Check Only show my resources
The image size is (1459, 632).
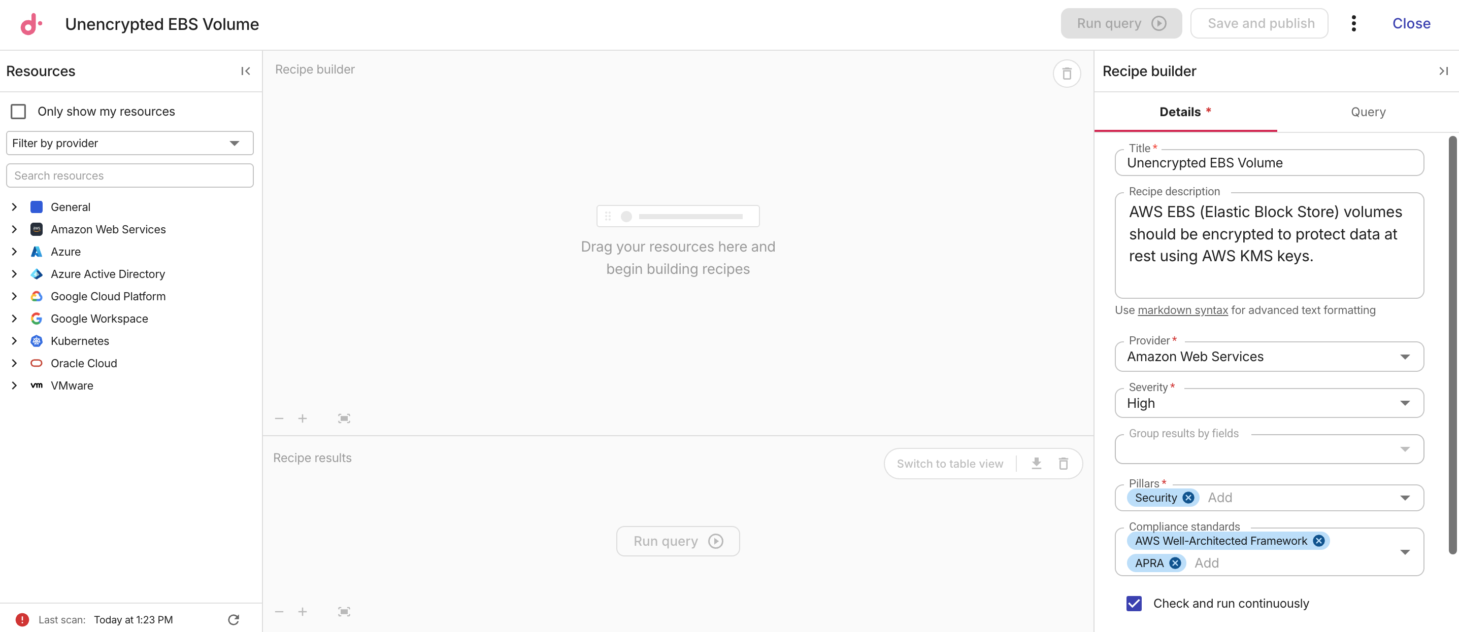coord(18,112)
